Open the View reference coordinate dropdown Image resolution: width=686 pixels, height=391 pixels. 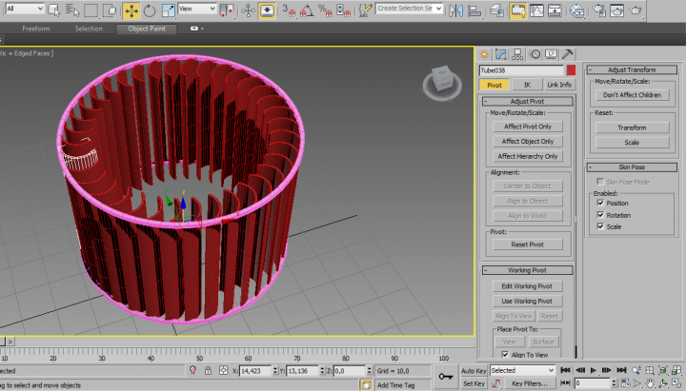point(199,10)
